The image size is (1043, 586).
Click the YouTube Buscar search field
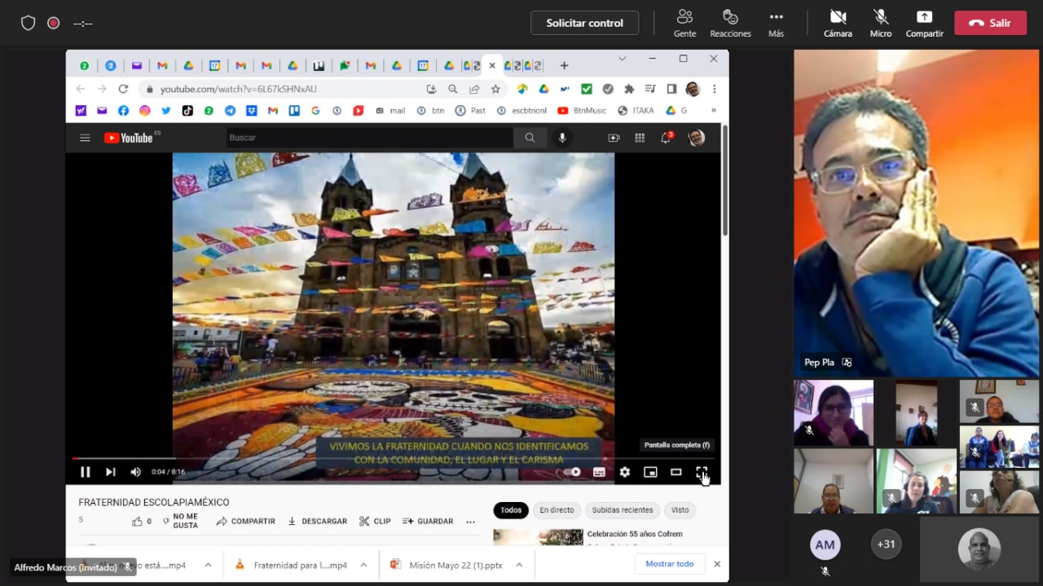click(x=369, y=138)
